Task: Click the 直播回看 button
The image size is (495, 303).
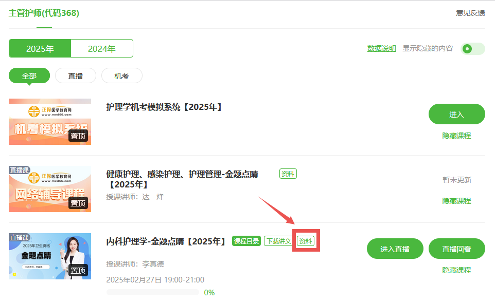Action: click(456, 249)
